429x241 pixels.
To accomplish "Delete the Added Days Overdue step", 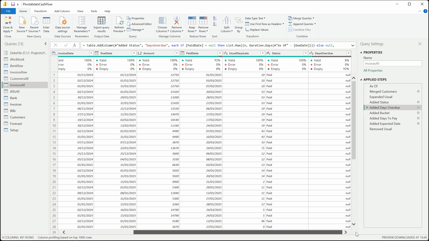I will point(367,108).
